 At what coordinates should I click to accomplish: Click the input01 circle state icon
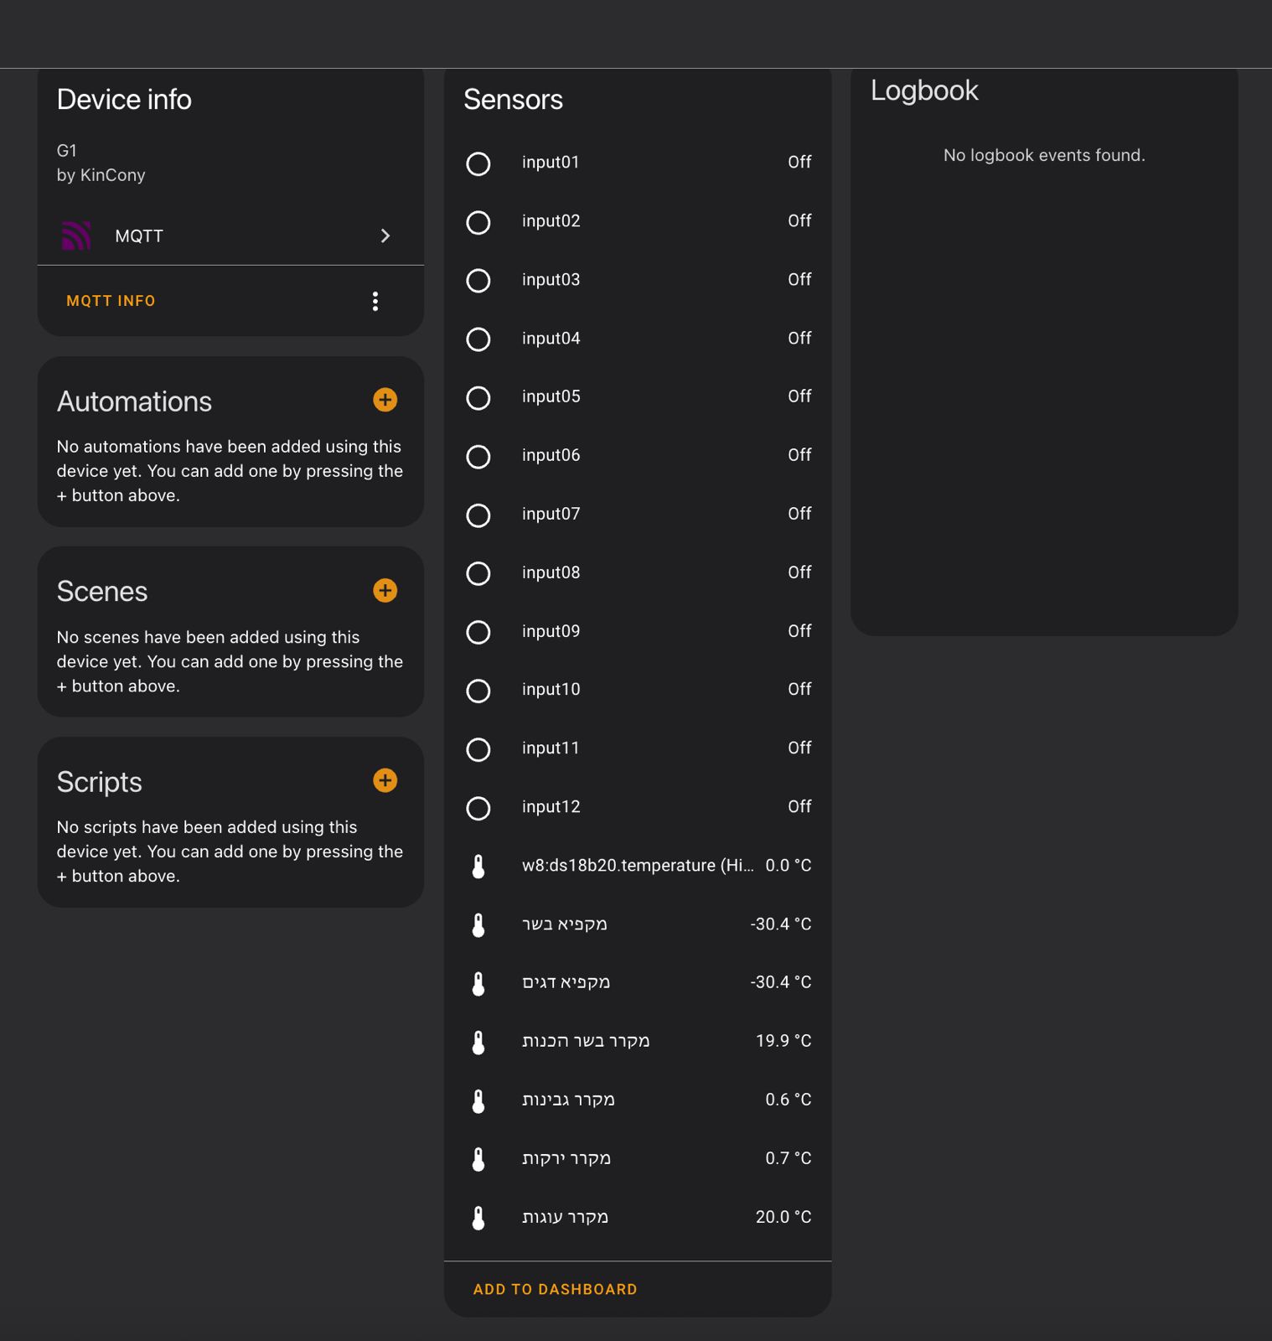pos(478,163)
